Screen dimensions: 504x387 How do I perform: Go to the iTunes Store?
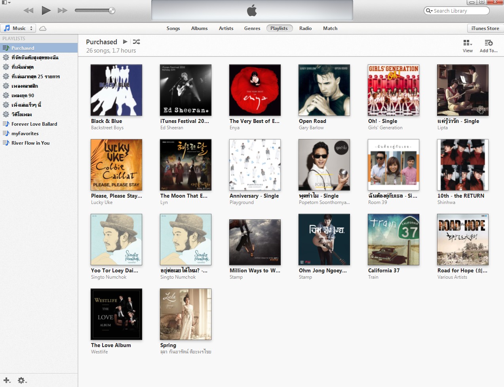pyautogui.click(x=485, y=28)
